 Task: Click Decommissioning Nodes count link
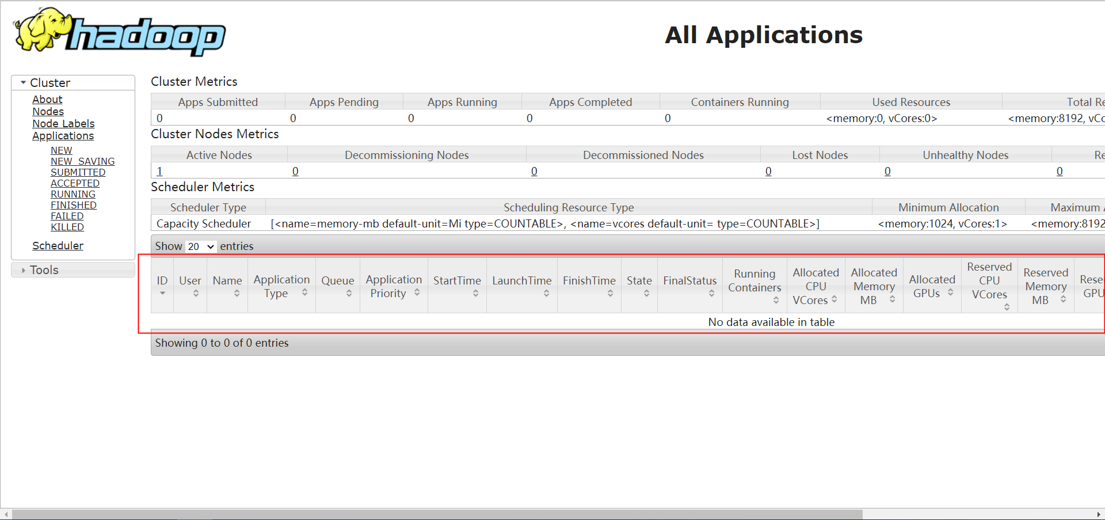[x=295, y=171]
